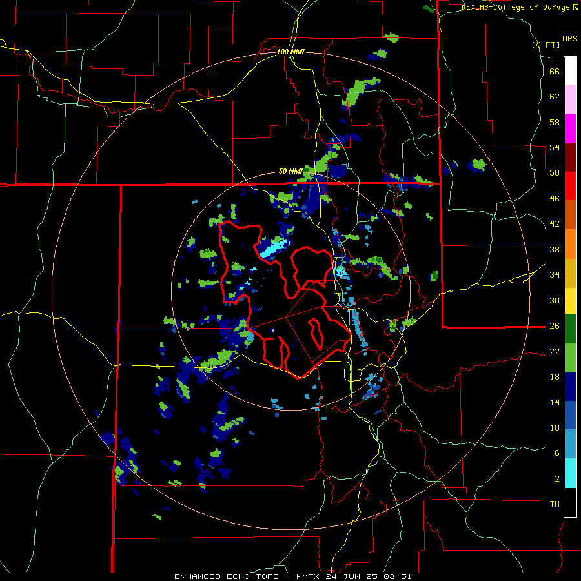Click the NEXLAB-College of DuPage credit text
The image size is (581, 581).
pyautogui.click(x=519, y=7)
